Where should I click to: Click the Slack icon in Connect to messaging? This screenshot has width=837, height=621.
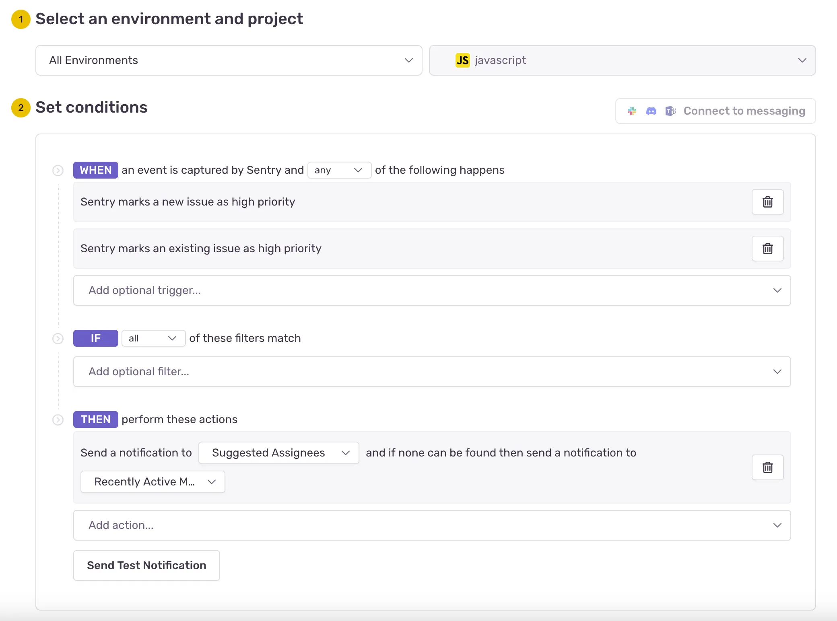(632, 111)
